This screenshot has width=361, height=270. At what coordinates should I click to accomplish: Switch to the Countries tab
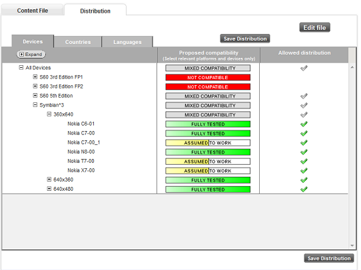point(78,42)
